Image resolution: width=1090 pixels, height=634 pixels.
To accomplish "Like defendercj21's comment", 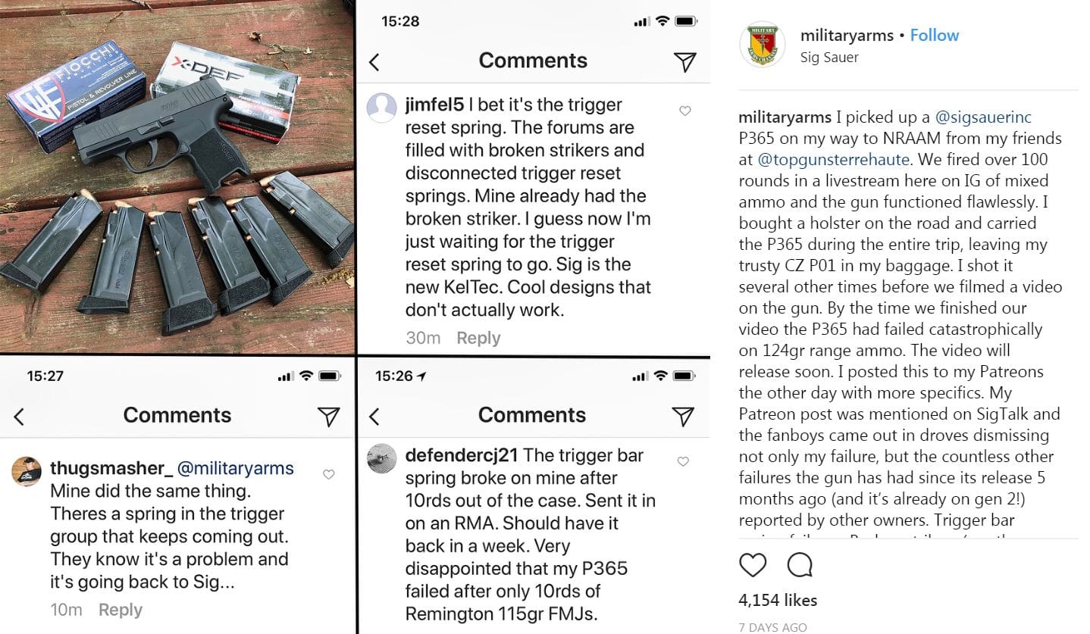I will click(x=683, y=461).
